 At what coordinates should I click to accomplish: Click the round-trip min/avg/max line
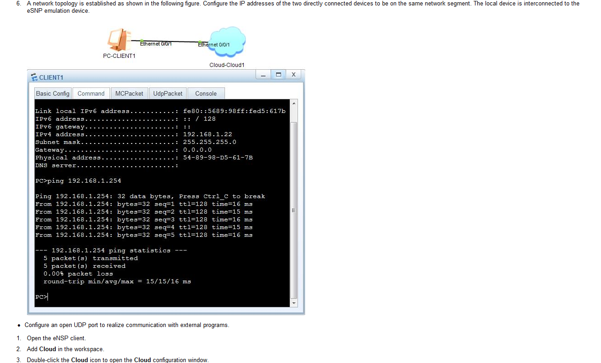coord(117,281)
